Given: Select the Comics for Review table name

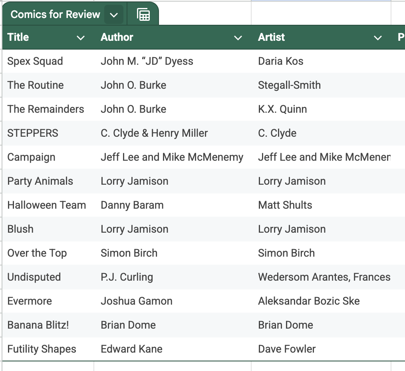Looking at the screenshot, I should click(x=55, y=14).
